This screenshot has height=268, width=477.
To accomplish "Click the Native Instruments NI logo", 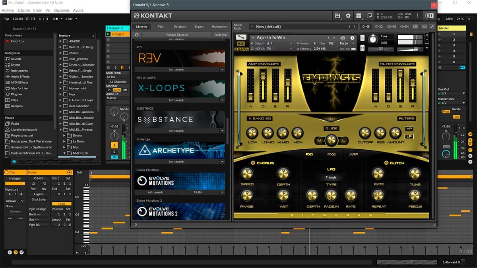I will tap(429, 15).
